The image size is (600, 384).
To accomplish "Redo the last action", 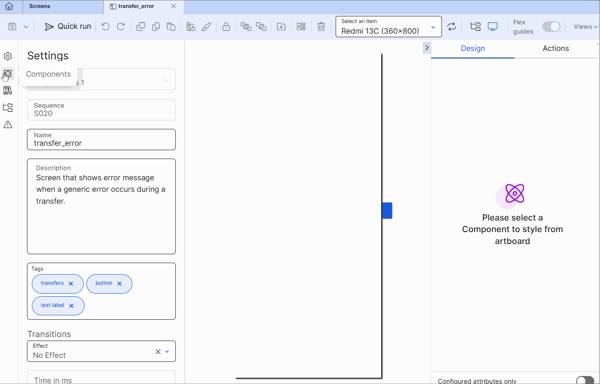I will 121,26.
